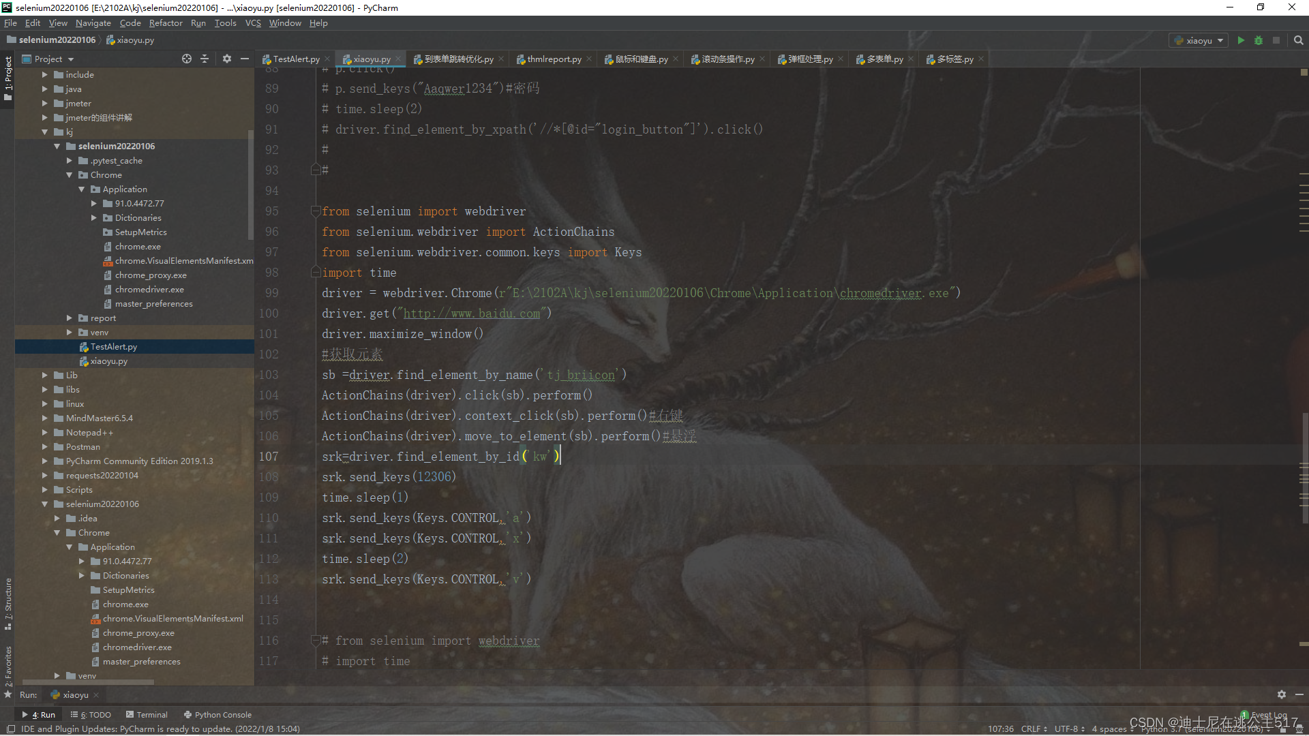Click the green Run button in the toolbar
Screen dimensions: 1309x736
click(1241, 40)
